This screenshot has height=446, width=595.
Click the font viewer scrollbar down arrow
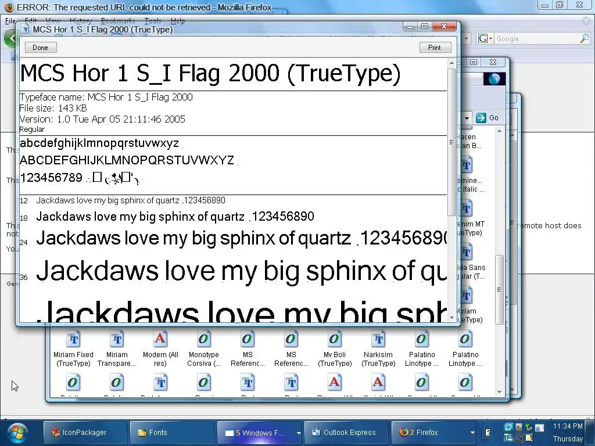[451, 318]
